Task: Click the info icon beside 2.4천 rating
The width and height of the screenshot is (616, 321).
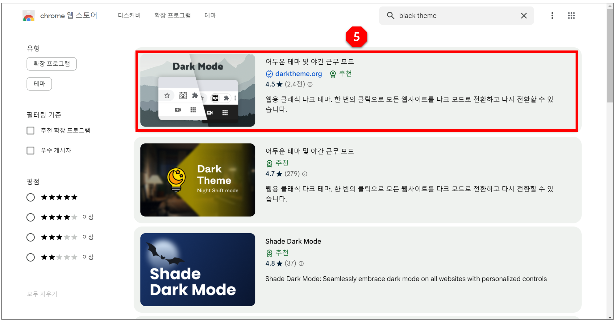Action: (310, 84)
